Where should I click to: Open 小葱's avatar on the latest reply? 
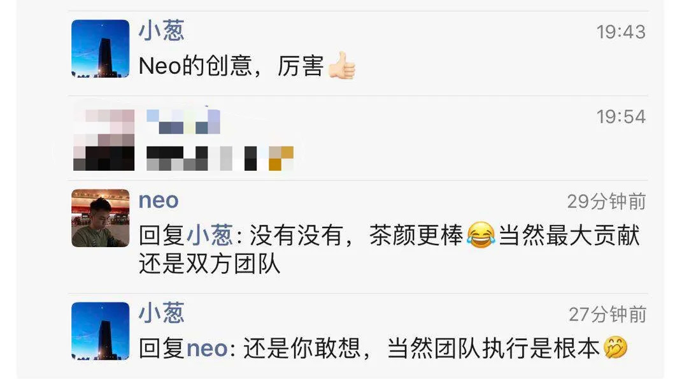coord(101,331)
